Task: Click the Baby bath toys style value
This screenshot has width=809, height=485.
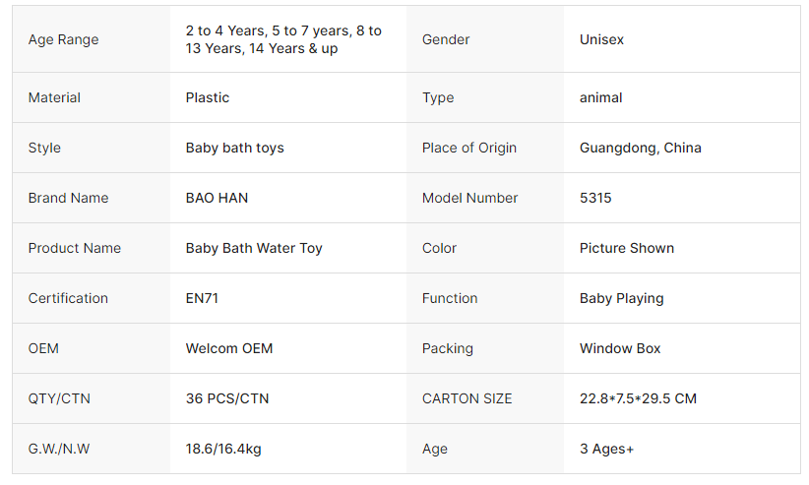Action: point(234,148)
